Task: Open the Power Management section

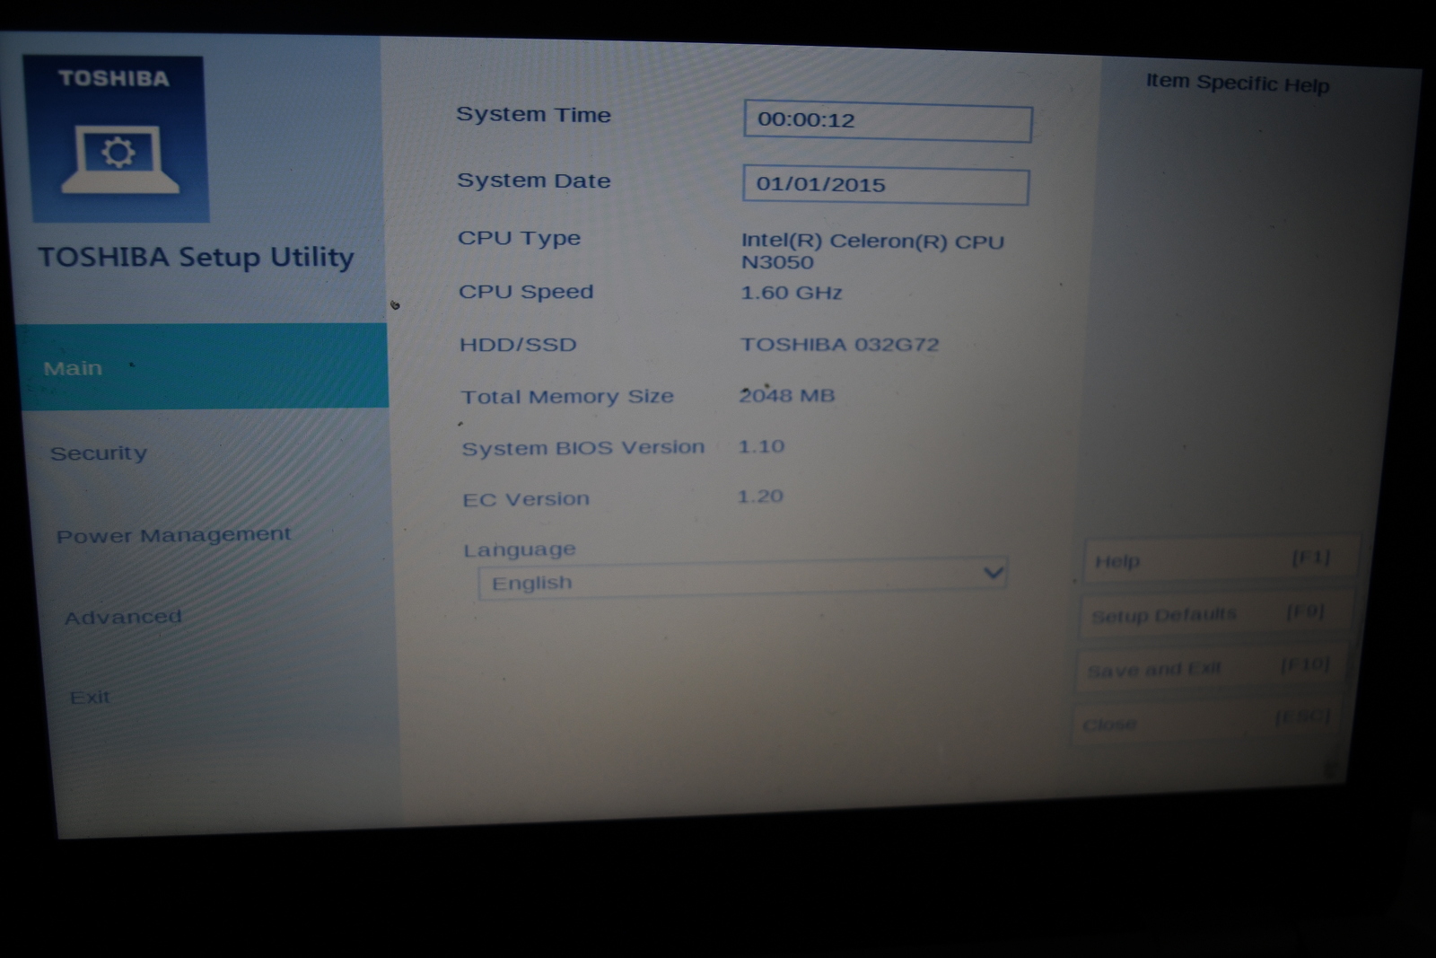Action: coord(173,535)
